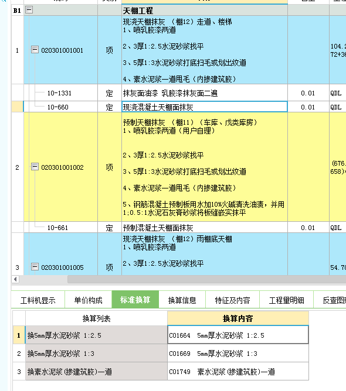Open the 工程量明细 tab
Image resolution: width=346 pixels, height=391 pixels.
[x=286, y=300]
